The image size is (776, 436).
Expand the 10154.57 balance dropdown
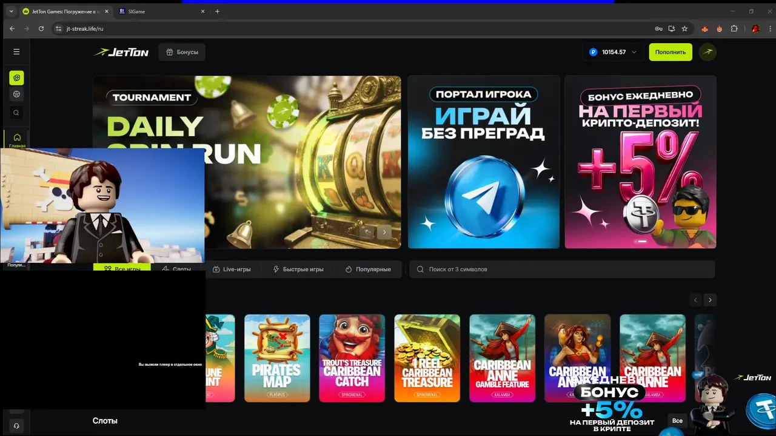coord(614,52)
